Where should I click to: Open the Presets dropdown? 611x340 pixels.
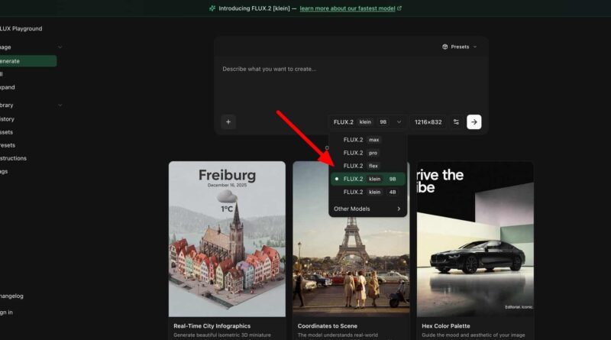click(460, 47)
